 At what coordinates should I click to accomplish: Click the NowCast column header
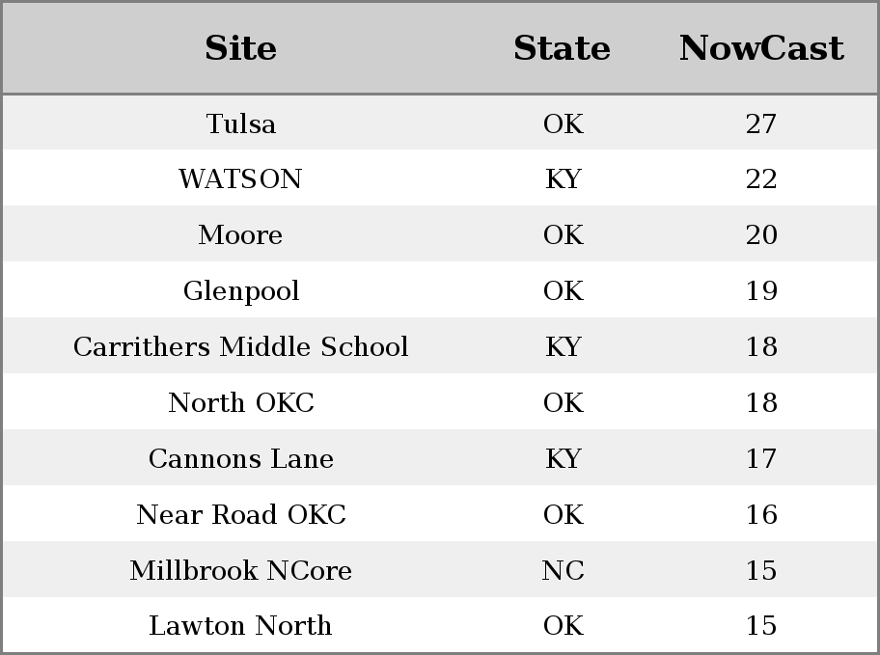(x=761, y=48)
